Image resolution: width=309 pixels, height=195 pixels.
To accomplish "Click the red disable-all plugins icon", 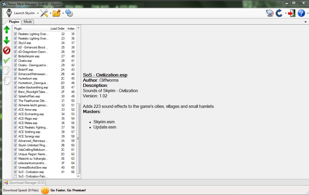I will (x=7, y=50).
